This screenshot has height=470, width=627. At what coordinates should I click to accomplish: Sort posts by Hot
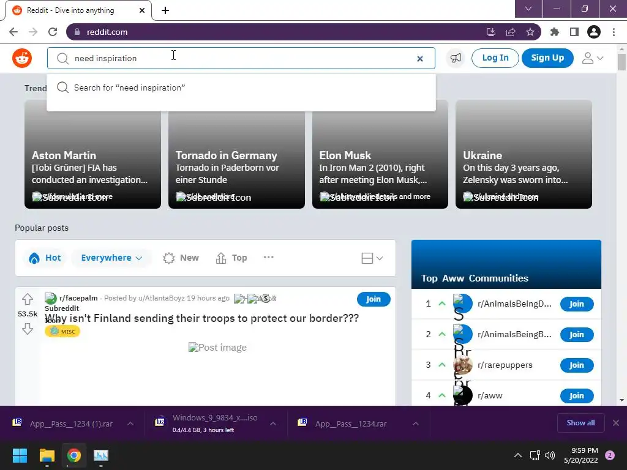tap(45, 258)
